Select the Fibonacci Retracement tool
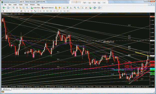The image size is (156, 94). coord(25,11)
